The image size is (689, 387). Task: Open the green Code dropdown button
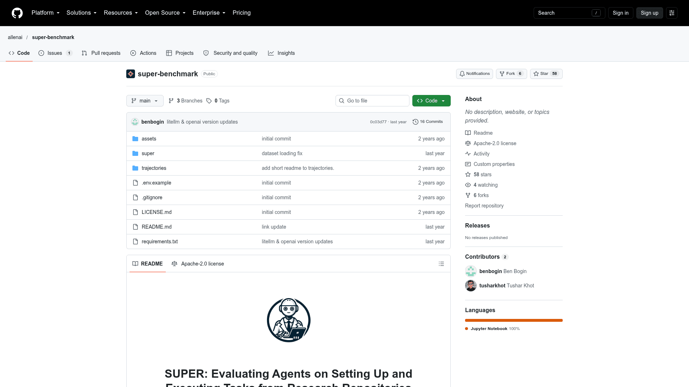click(x=431, y=101)
